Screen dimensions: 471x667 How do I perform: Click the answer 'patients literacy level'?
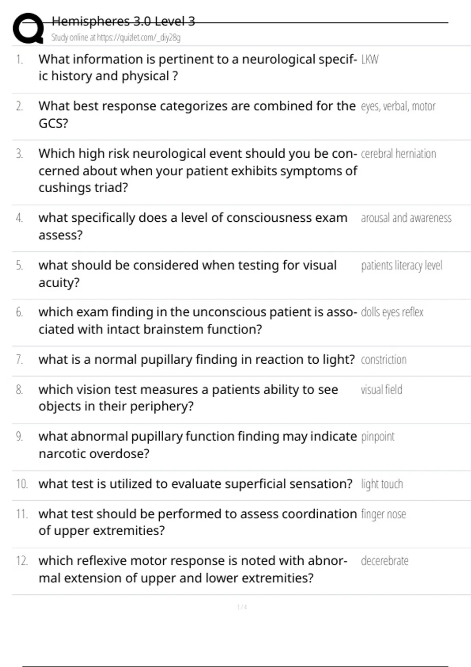pyautogui.click(x=402, y=266)
